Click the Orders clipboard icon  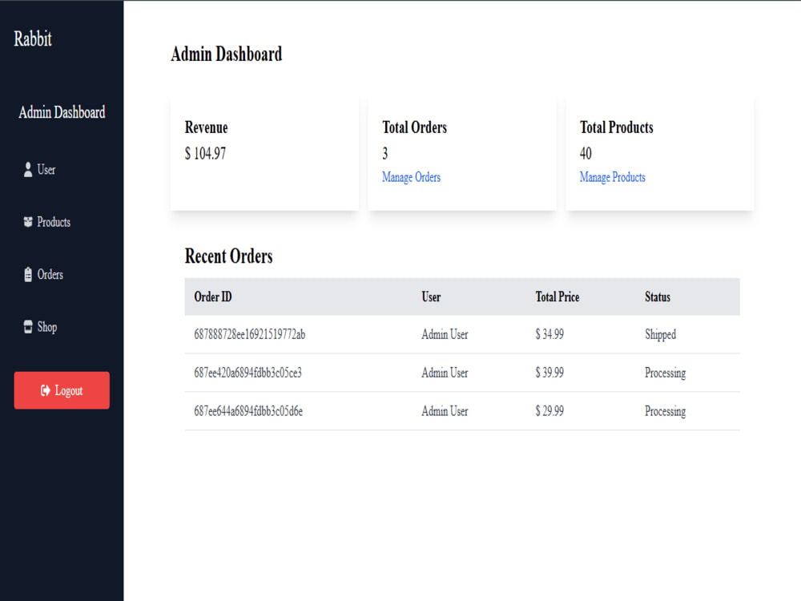coord(28,274)
